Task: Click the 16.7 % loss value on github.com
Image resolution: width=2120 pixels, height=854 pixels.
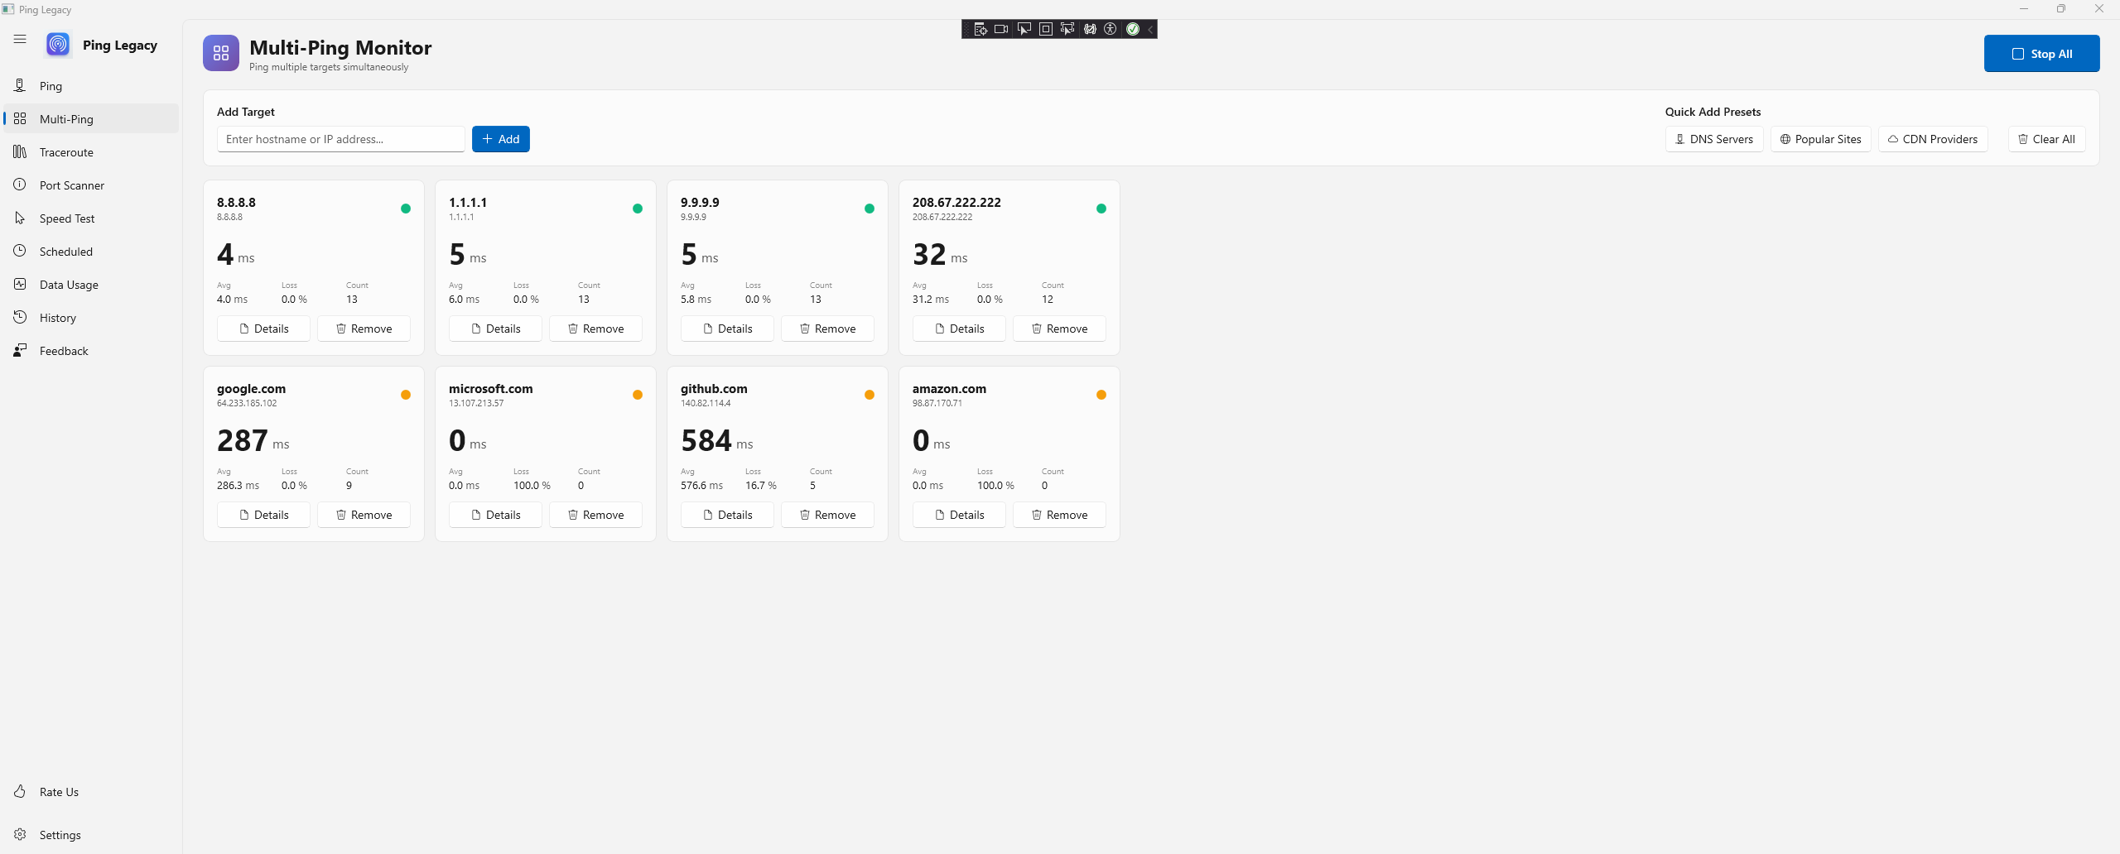Action: click(x=761, y=486)
